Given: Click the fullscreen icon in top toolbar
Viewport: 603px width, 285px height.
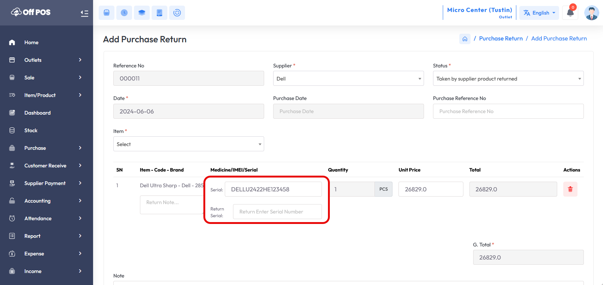Looking at the screenshot, I should click(177, 13).
